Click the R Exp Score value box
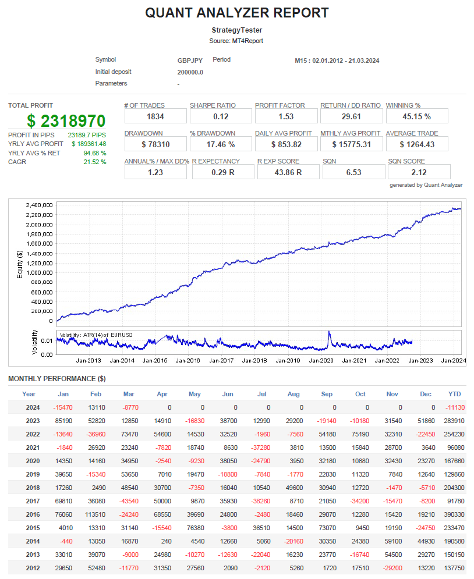Viewport: 474px width, 579px height. [287, 172]
